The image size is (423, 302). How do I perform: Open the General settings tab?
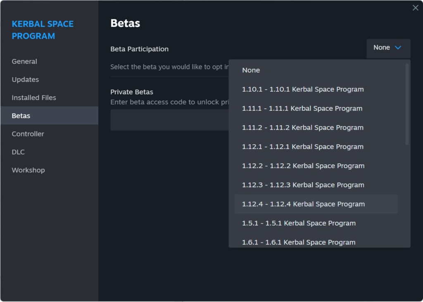click(50, 61)
